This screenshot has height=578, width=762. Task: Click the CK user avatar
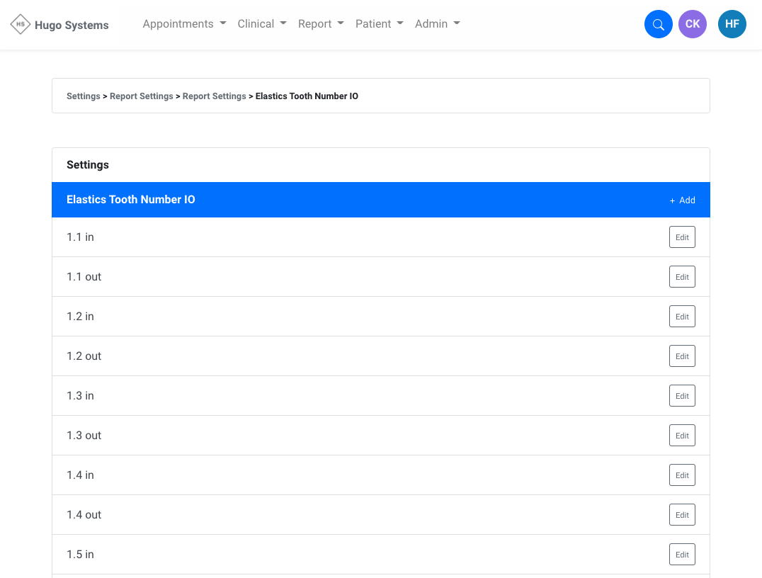point(692,25)
